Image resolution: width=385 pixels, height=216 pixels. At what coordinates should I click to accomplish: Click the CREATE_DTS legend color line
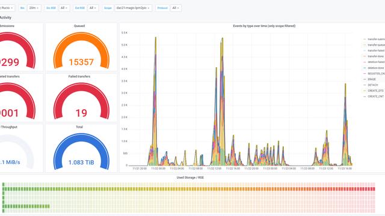pyautogui.click(x=365, y=91)
